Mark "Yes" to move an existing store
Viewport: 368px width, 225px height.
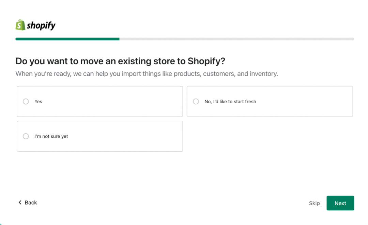26,101
